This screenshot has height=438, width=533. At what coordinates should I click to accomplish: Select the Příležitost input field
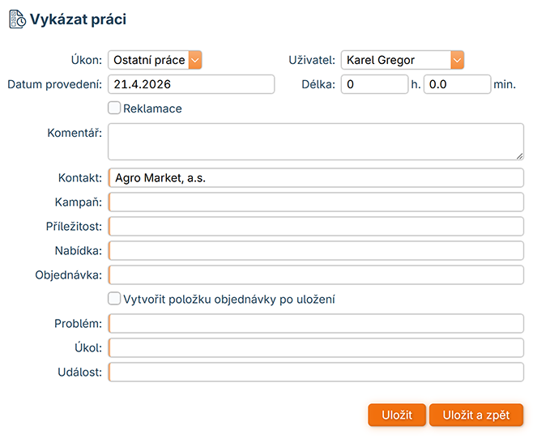pyautogui.click(x=316, y=227)
